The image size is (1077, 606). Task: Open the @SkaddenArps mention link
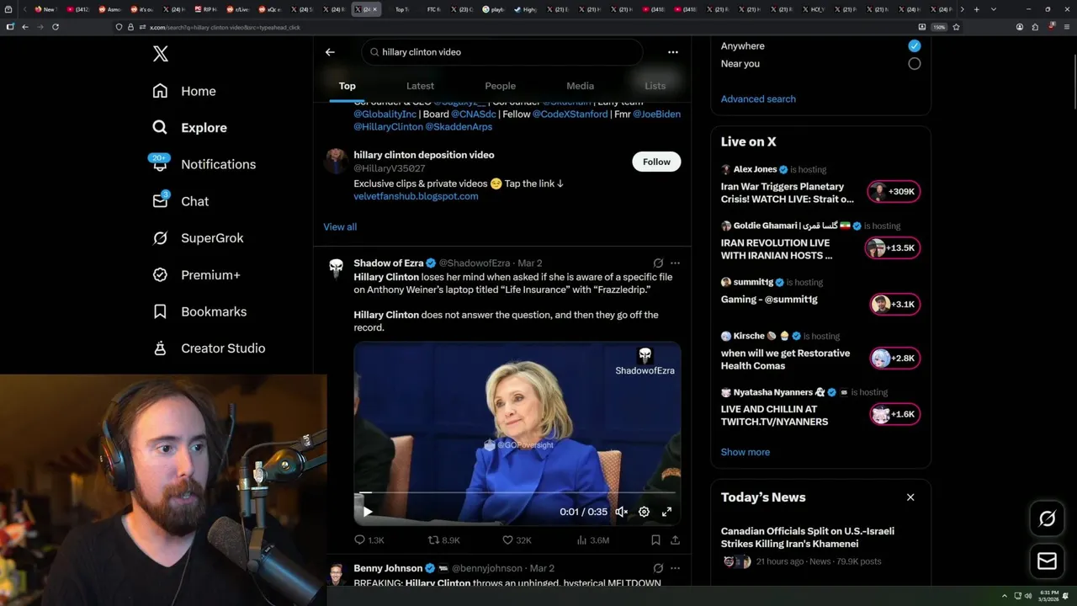coord(459,127)
